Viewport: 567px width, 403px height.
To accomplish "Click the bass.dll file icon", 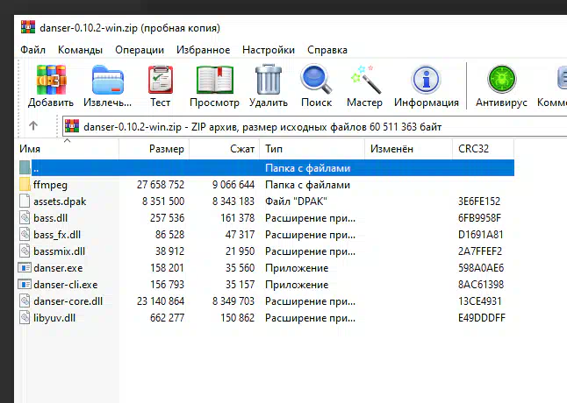I will click(x=25, y=217).
